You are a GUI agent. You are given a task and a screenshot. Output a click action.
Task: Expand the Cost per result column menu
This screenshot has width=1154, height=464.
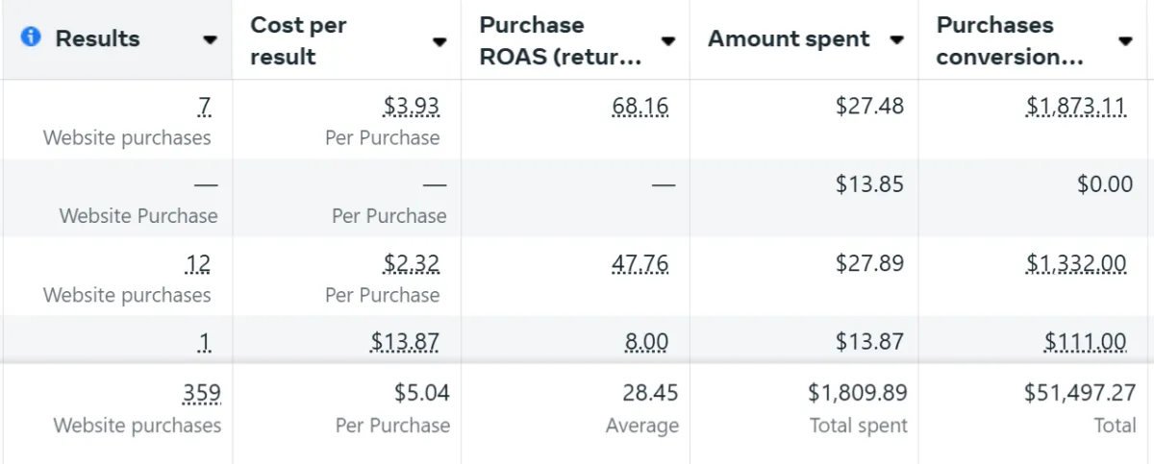pyautogui.click(x=439, y=41)
